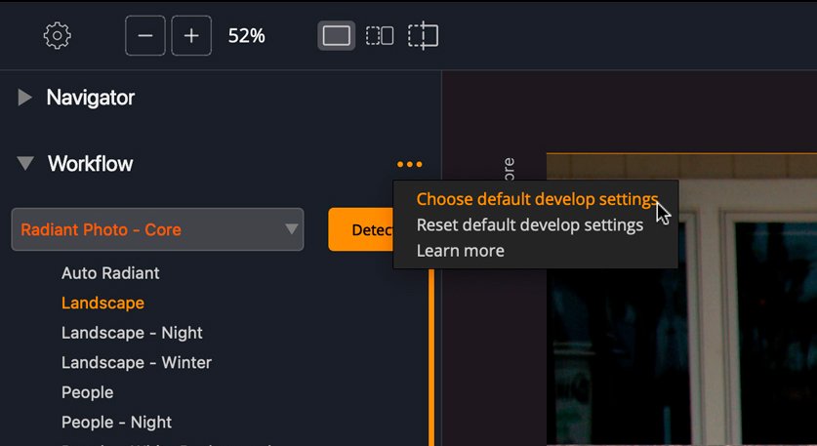This screenshot has height=446, width=817.
Task: Open the settings gear icon
Action: pyautogui.click(x=58, y=36)
